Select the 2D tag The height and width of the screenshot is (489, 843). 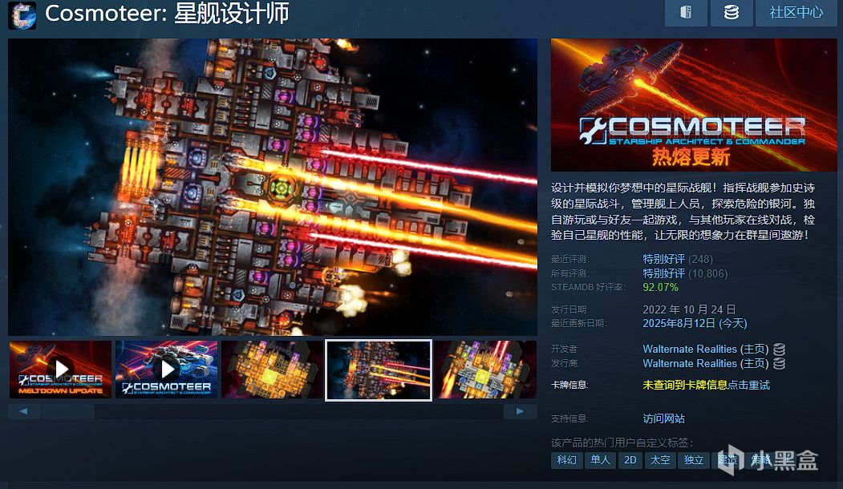[x=630, y=460]
